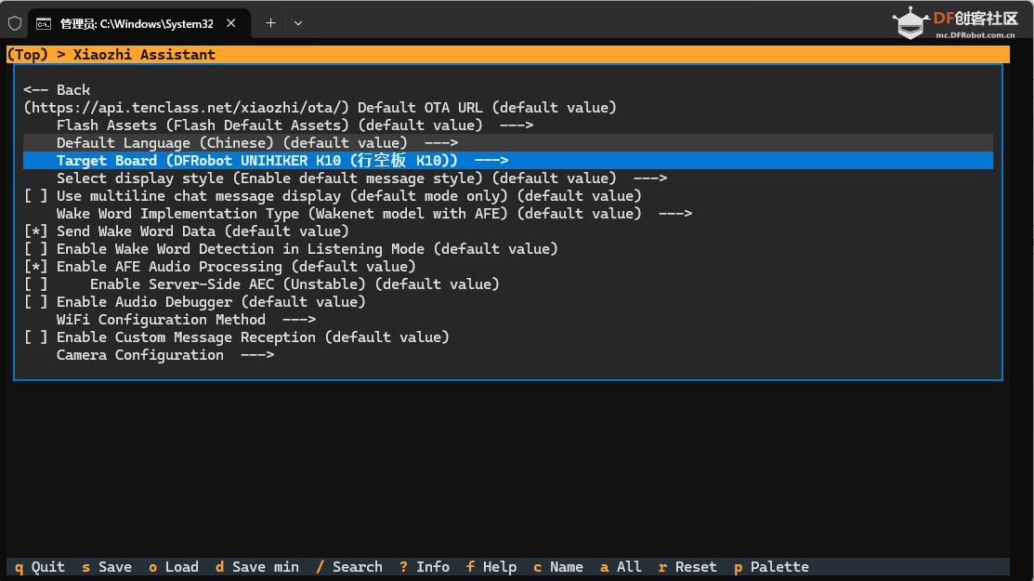Click the Help shortcut in bottom bar
The width and height of the screenshot is (1034, 581).
[491, 567]
